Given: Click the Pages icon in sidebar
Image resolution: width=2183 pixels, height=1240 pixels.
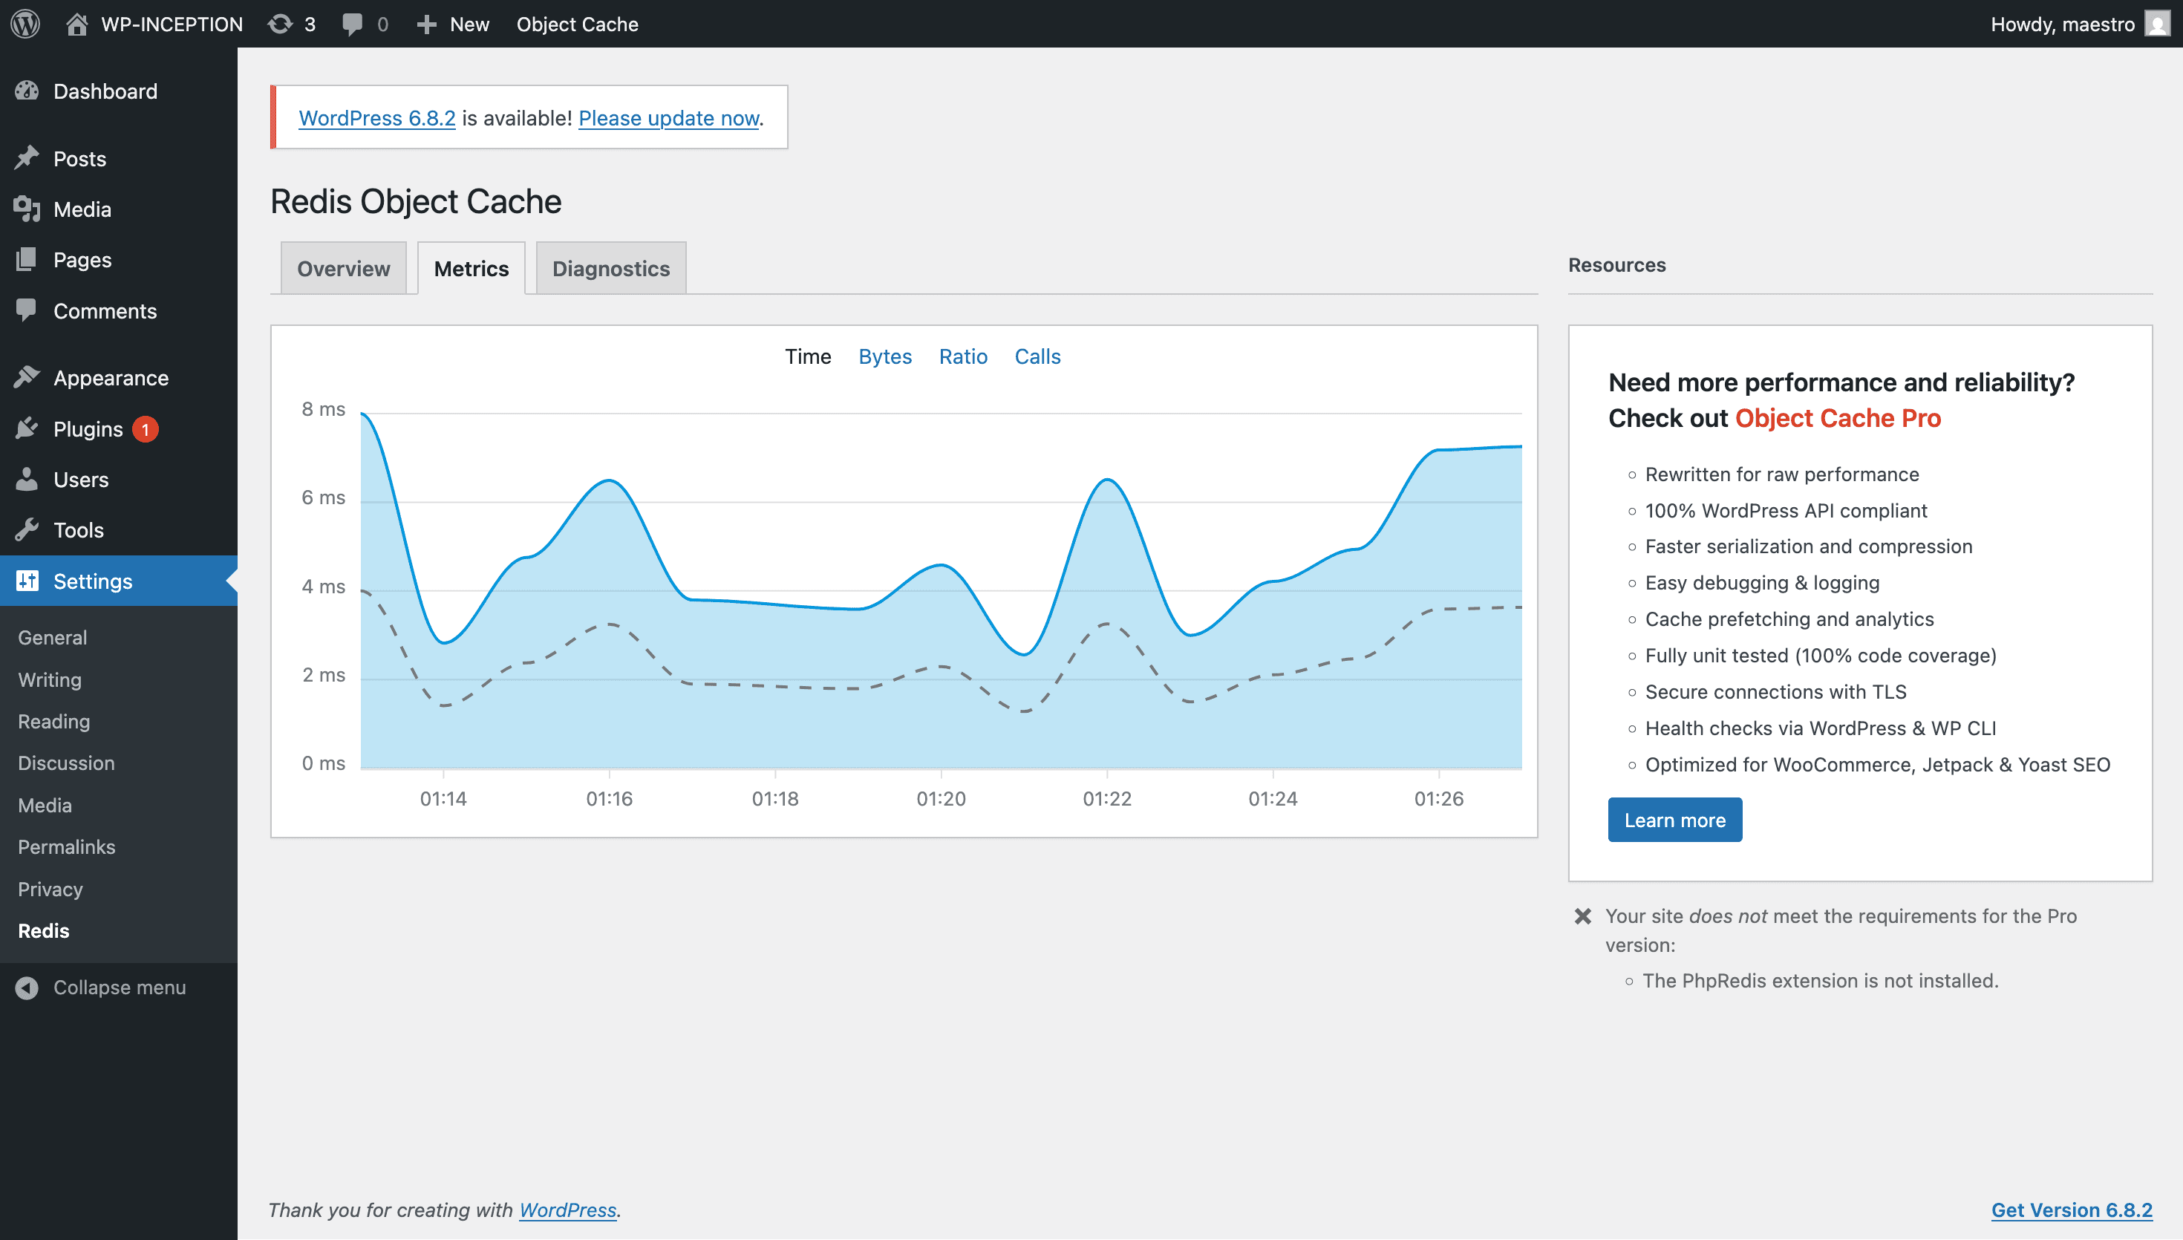Looking at the screenshot, I should point(27,259).
